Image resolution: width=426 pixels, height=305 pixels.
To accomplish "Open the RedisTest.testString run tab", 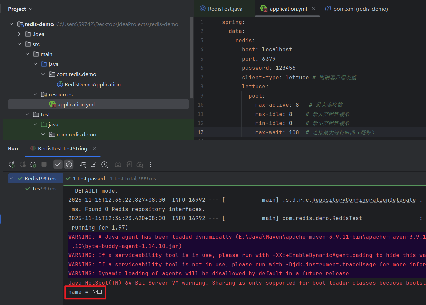I will (63, 149).
